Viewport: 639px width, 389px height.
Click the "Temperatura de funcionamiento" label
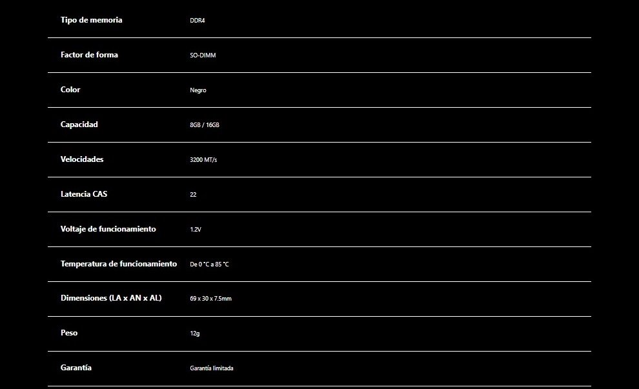119,264
